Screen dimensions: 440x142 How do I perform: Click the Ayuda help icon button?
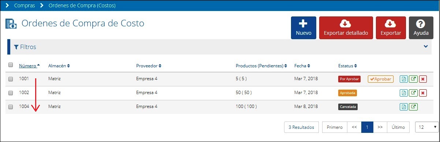click(x=421, y=28)
